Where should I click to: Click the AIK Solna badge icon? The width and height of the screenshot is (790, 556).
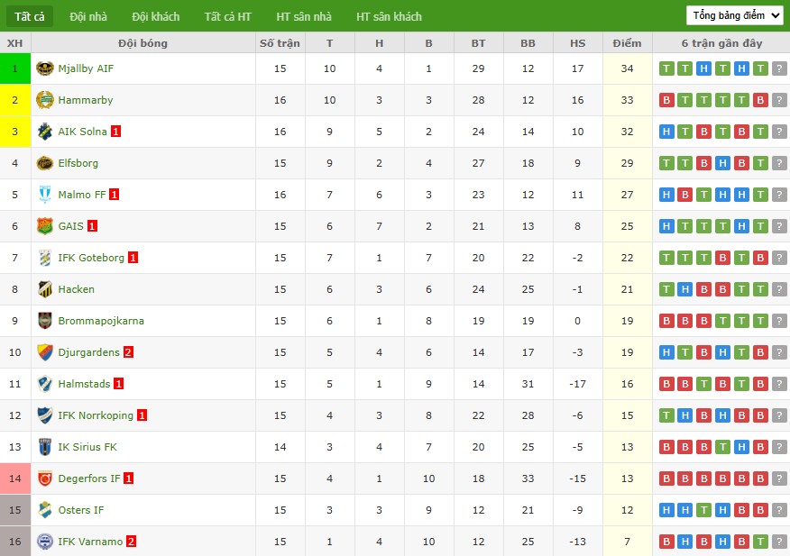coord(45,132)
